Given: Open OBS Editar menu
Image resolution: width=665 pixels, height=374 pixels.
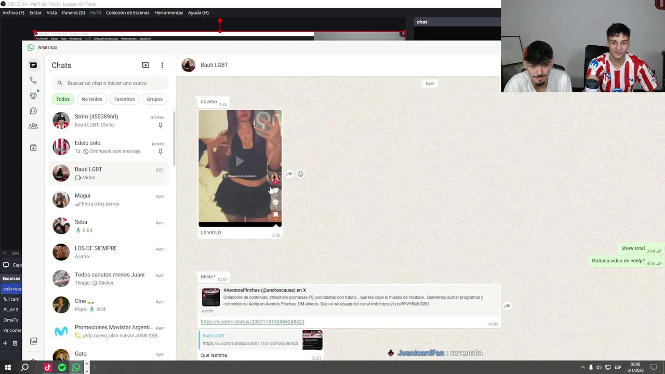Looking at the screenshot, I should coord(35,12).
